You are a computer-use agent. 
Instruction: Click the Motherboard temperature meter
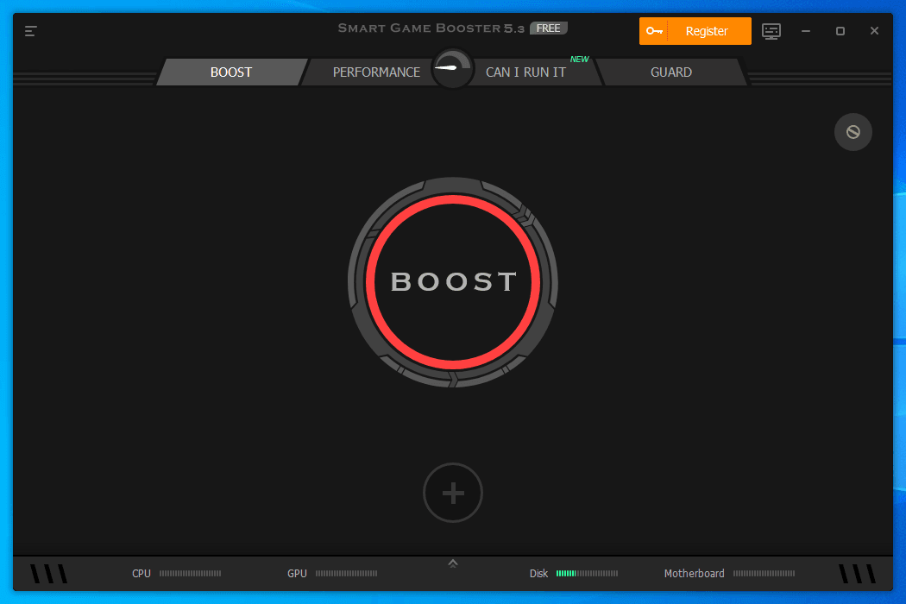pyautogui.click(x=764, y=573)
